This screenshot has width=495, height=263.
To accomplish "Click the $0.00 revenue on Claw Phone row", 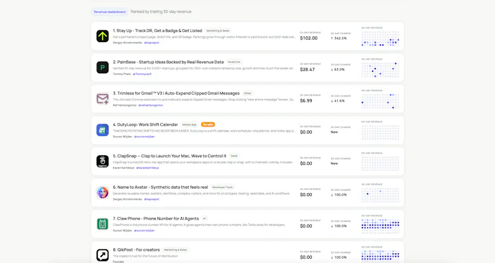I will (x=306, y=226).
